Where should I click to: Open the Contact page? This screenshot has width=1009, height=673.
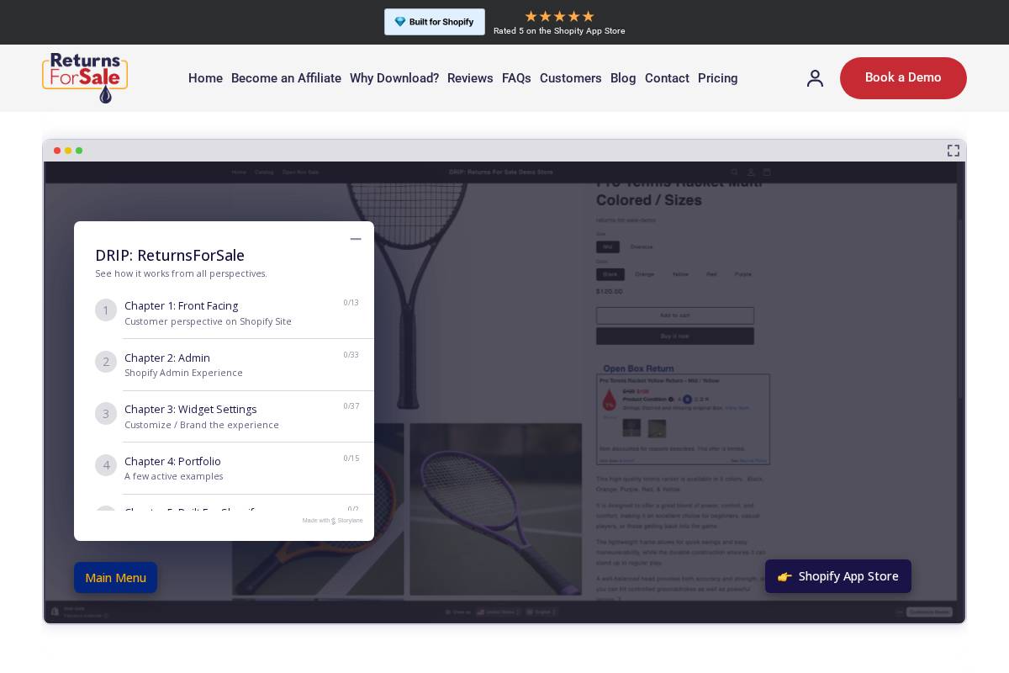click(x=667, y=78)
